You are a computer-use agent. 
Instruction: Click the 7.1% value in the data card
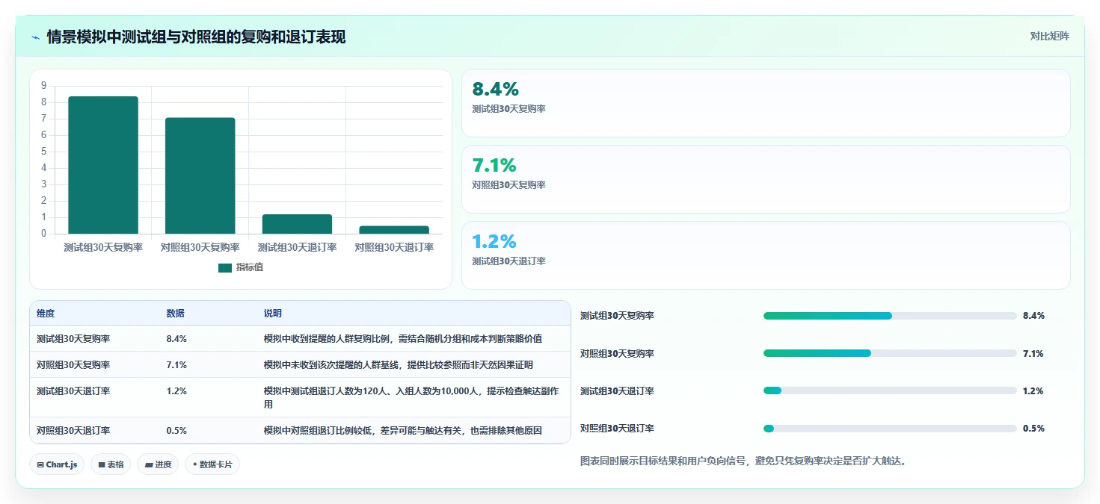pyautogui.click(x=494, y=166)
